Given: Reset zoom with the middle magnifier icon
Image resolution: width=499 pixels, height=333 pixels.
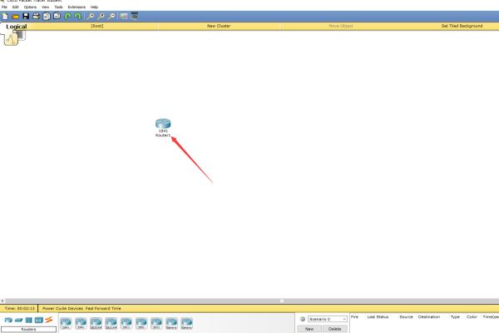Looking at the screenshot, I should tap(101, 17).
